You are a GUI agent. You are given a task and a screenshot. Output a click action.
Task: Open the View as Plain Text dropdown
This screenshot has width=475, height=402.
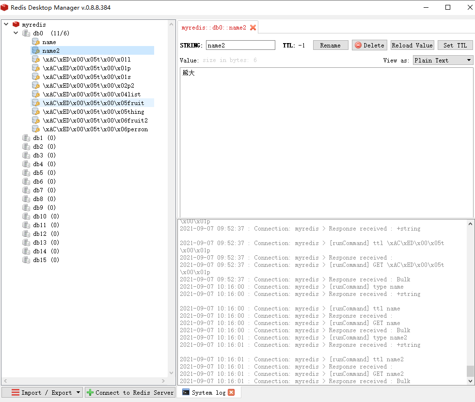[x=443, y=61]
